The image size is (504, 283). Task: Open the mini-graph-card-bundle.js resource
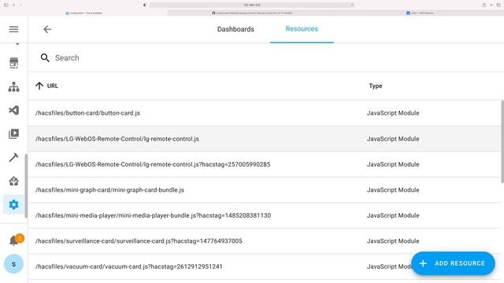pyautogui.click(x=265, y=190)
